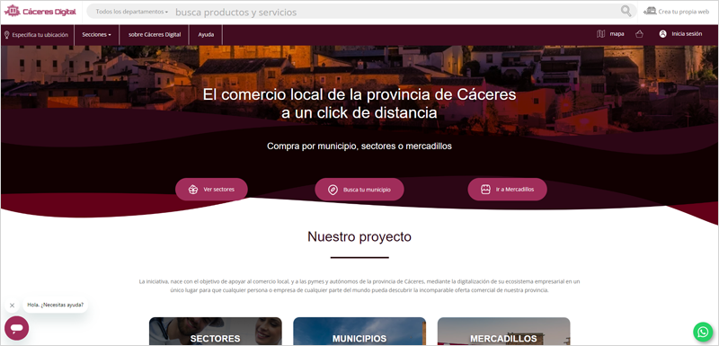Open the mapa view
Viewport: 719px width, 346px height.
pos(610,34)
